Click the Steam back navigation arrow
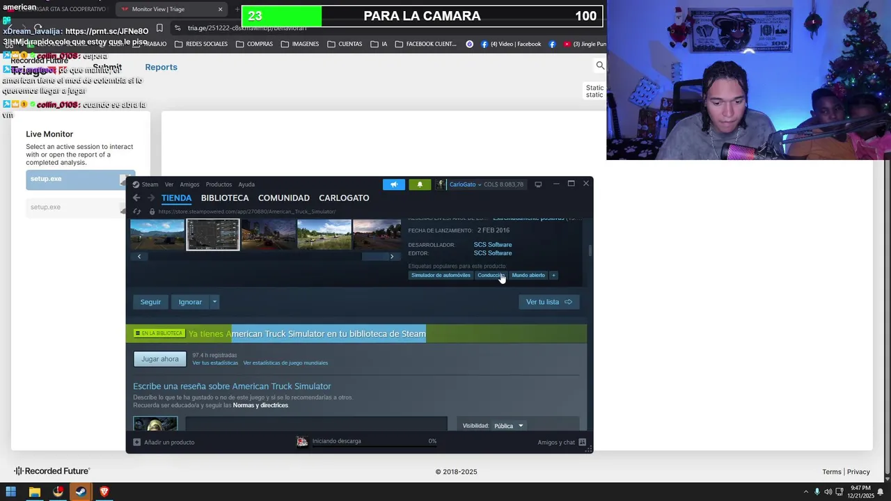This screenshot has width=891, height=501. [x=136, y=198]
